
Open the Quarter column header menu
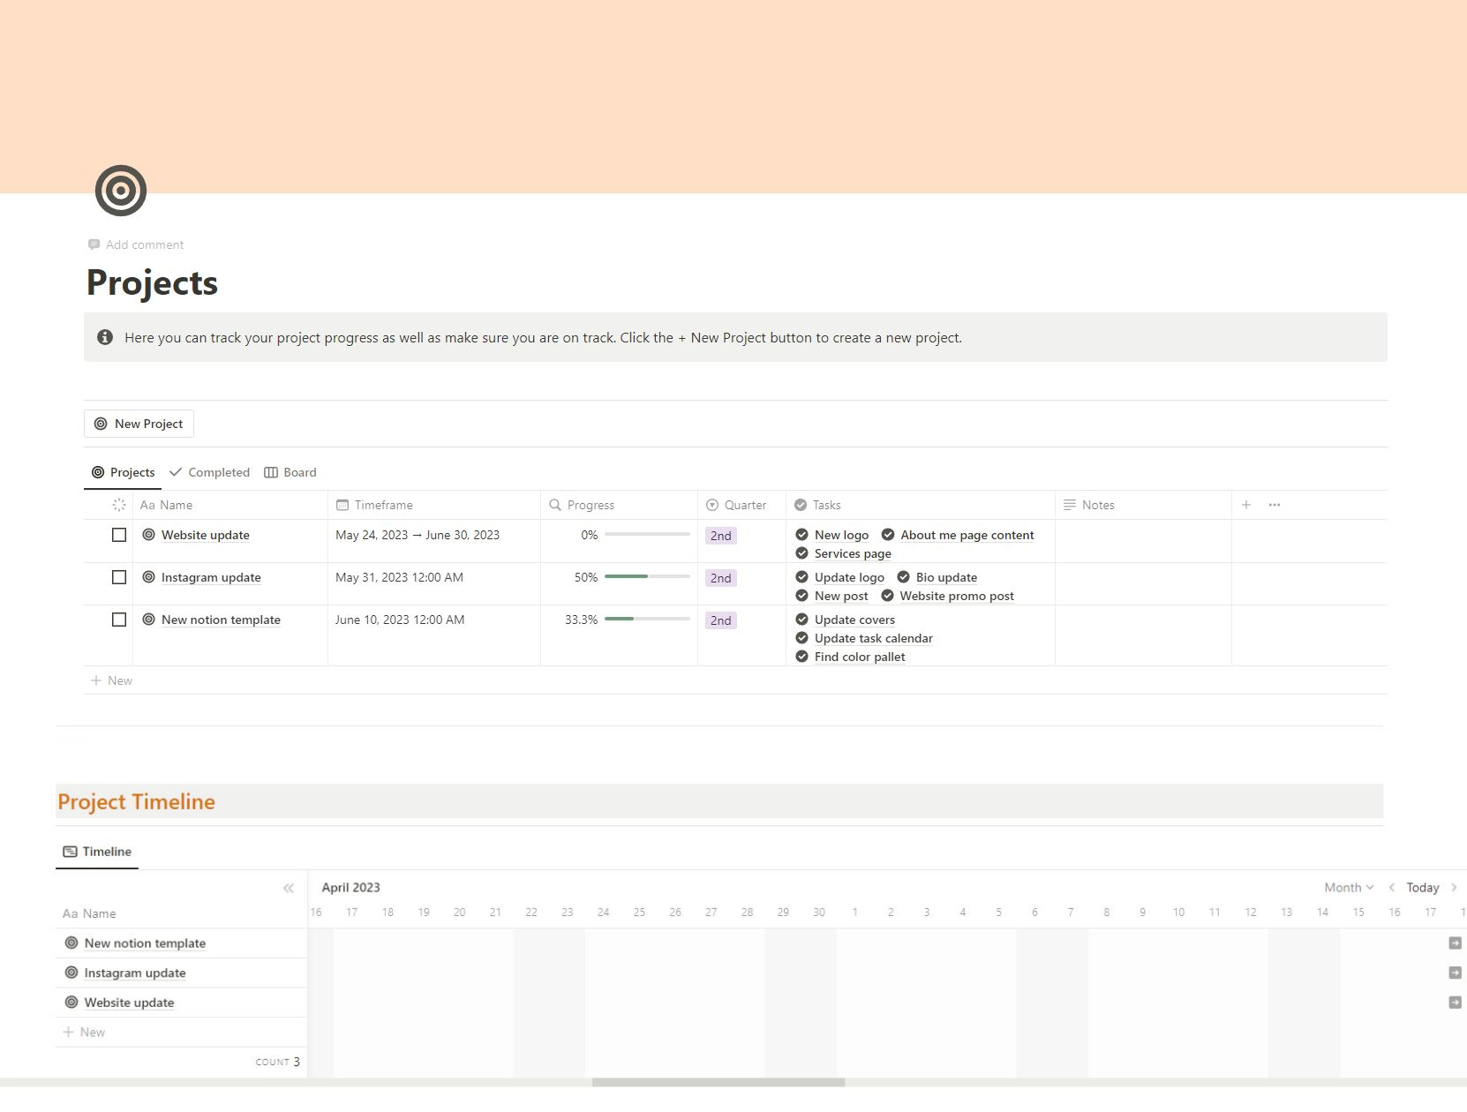741,505
